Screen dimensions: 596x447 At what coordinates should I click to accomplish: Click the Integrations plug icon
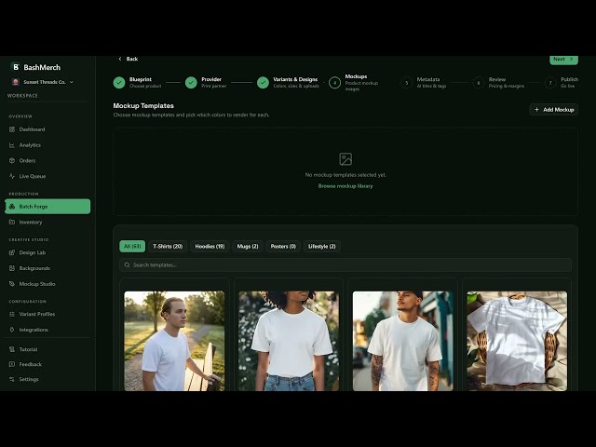pyautogui.click(x=12, y=330)
